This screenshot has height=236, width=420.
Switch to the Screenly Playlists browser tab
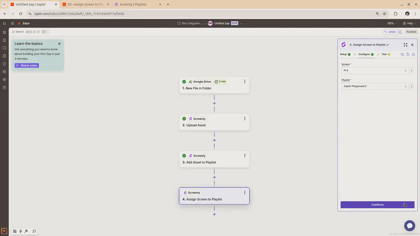click(x=134, y=4)
